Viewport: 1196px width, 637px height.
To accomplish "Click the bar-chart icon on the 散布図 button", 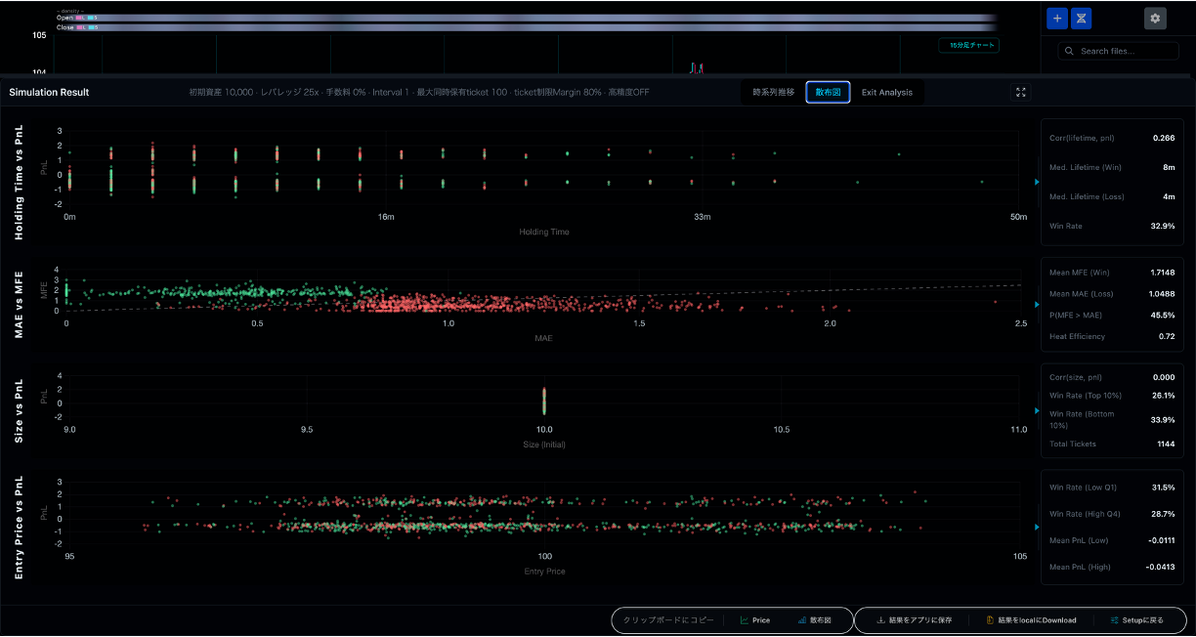I will (x=801, y=620).
